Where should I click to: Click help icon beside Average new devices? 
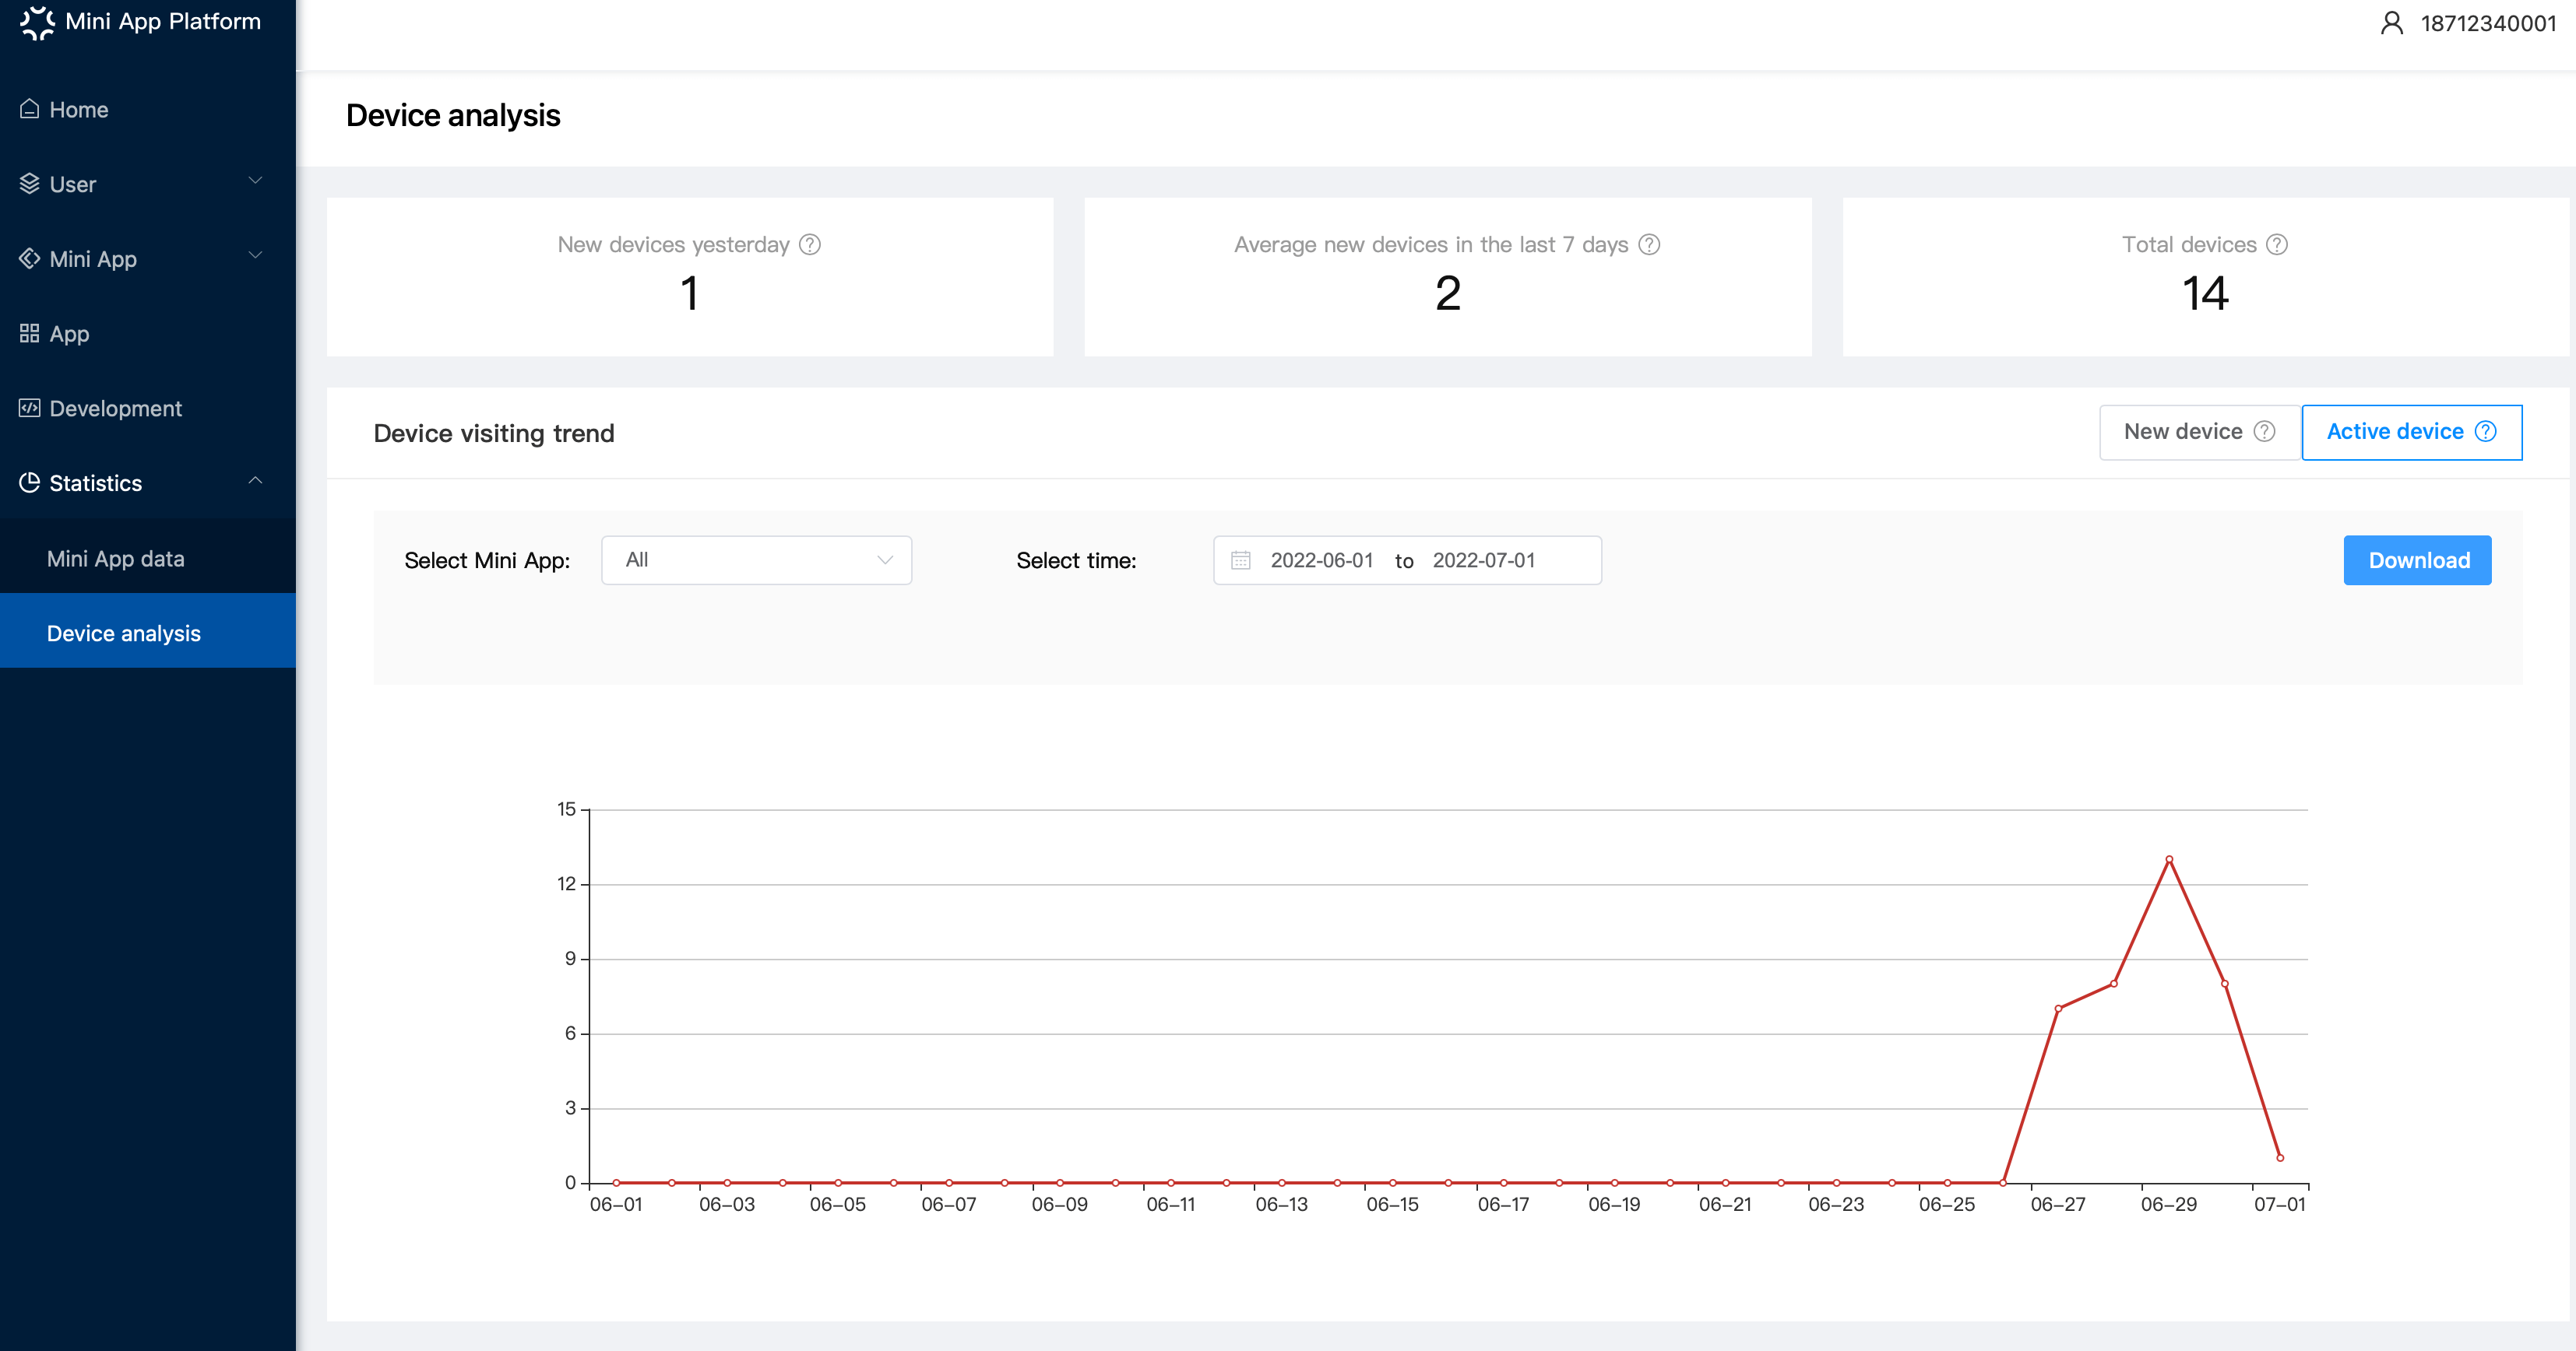coord(1649,245)
